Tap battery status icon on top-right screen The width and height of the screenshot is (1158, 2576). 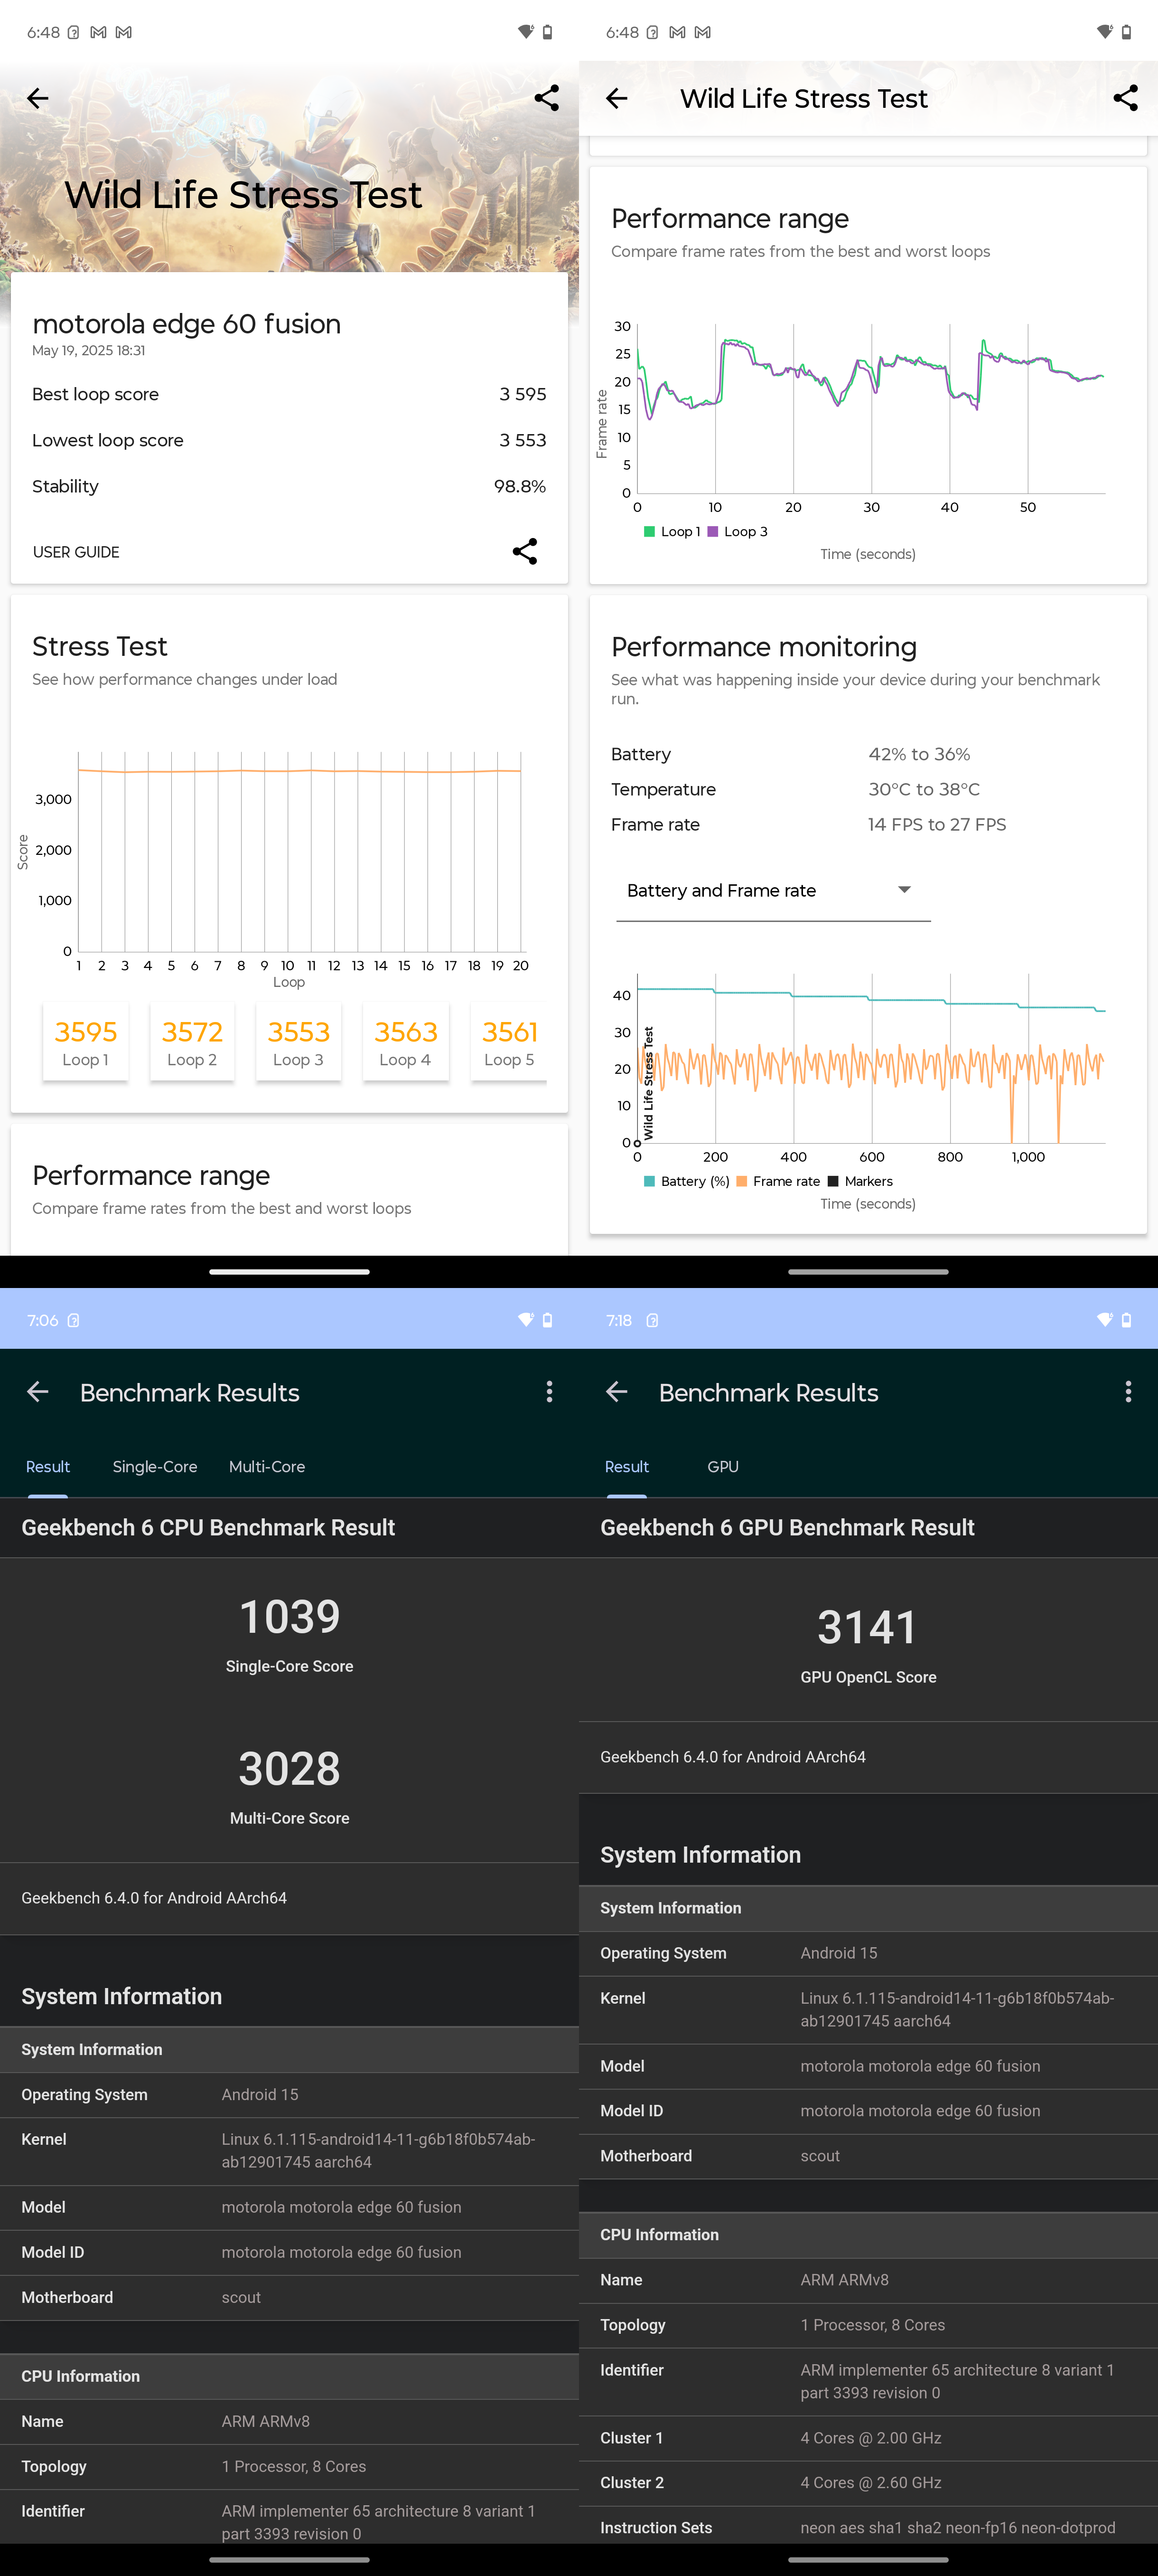pos(1126,32)
